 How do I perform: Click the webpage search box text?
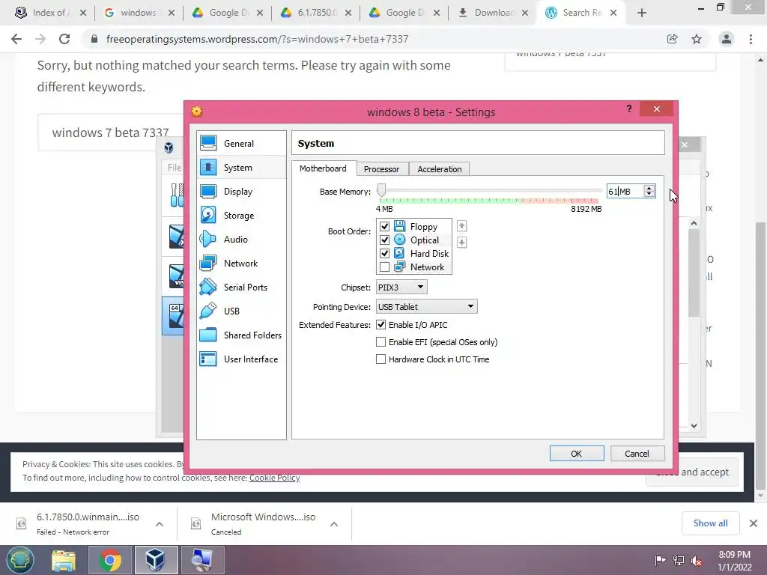pyautogui.click(x=110, y=133)
